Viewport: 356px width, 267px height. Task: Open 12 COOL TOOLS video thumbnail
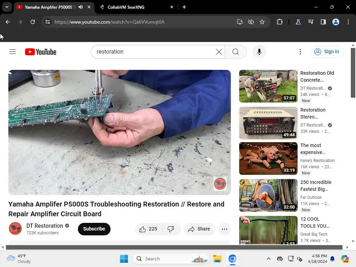pyautogui.click(x=268, y=230)
